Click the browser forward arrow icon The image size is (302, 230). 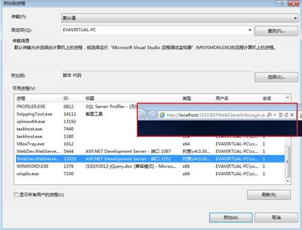tap(152, 115)
